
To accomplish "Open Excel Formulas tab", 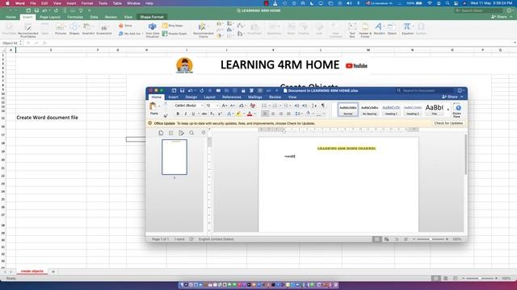I will click(75, 17).
